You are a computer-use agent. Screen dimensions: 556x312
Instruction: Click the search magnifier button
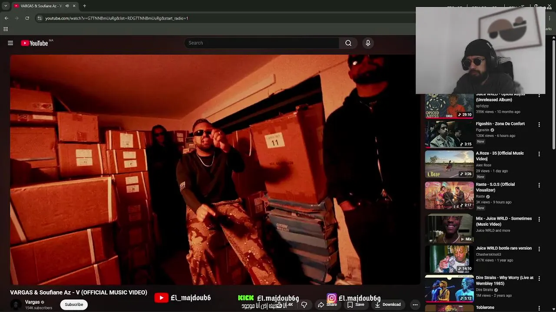coord(348,43)
